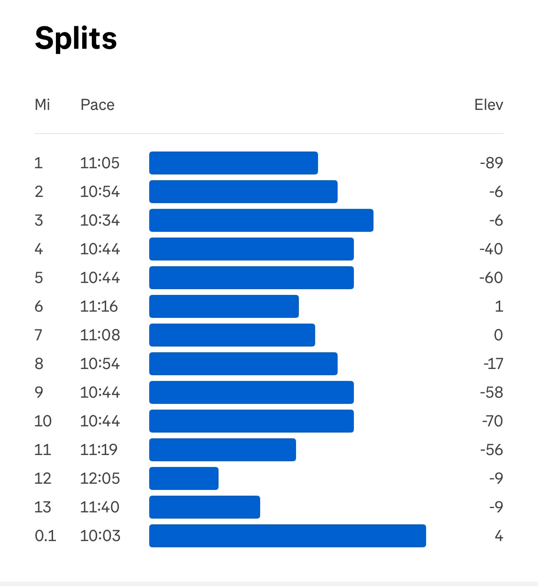Click the shortest bar at mile 12
The image size is (538, 586).
pos(184,478)
